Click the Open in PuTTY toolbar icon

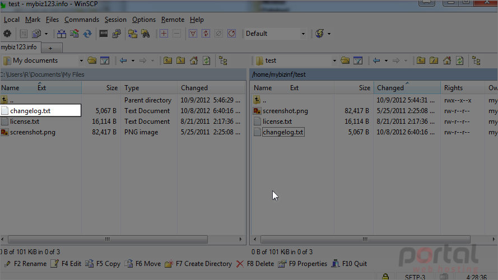tap(117, 34)
